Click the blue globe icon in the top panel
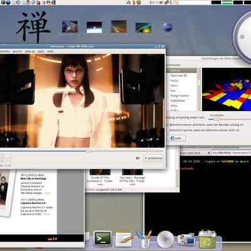The height and width of the screenshot is (251, 251). pos(8,3)
